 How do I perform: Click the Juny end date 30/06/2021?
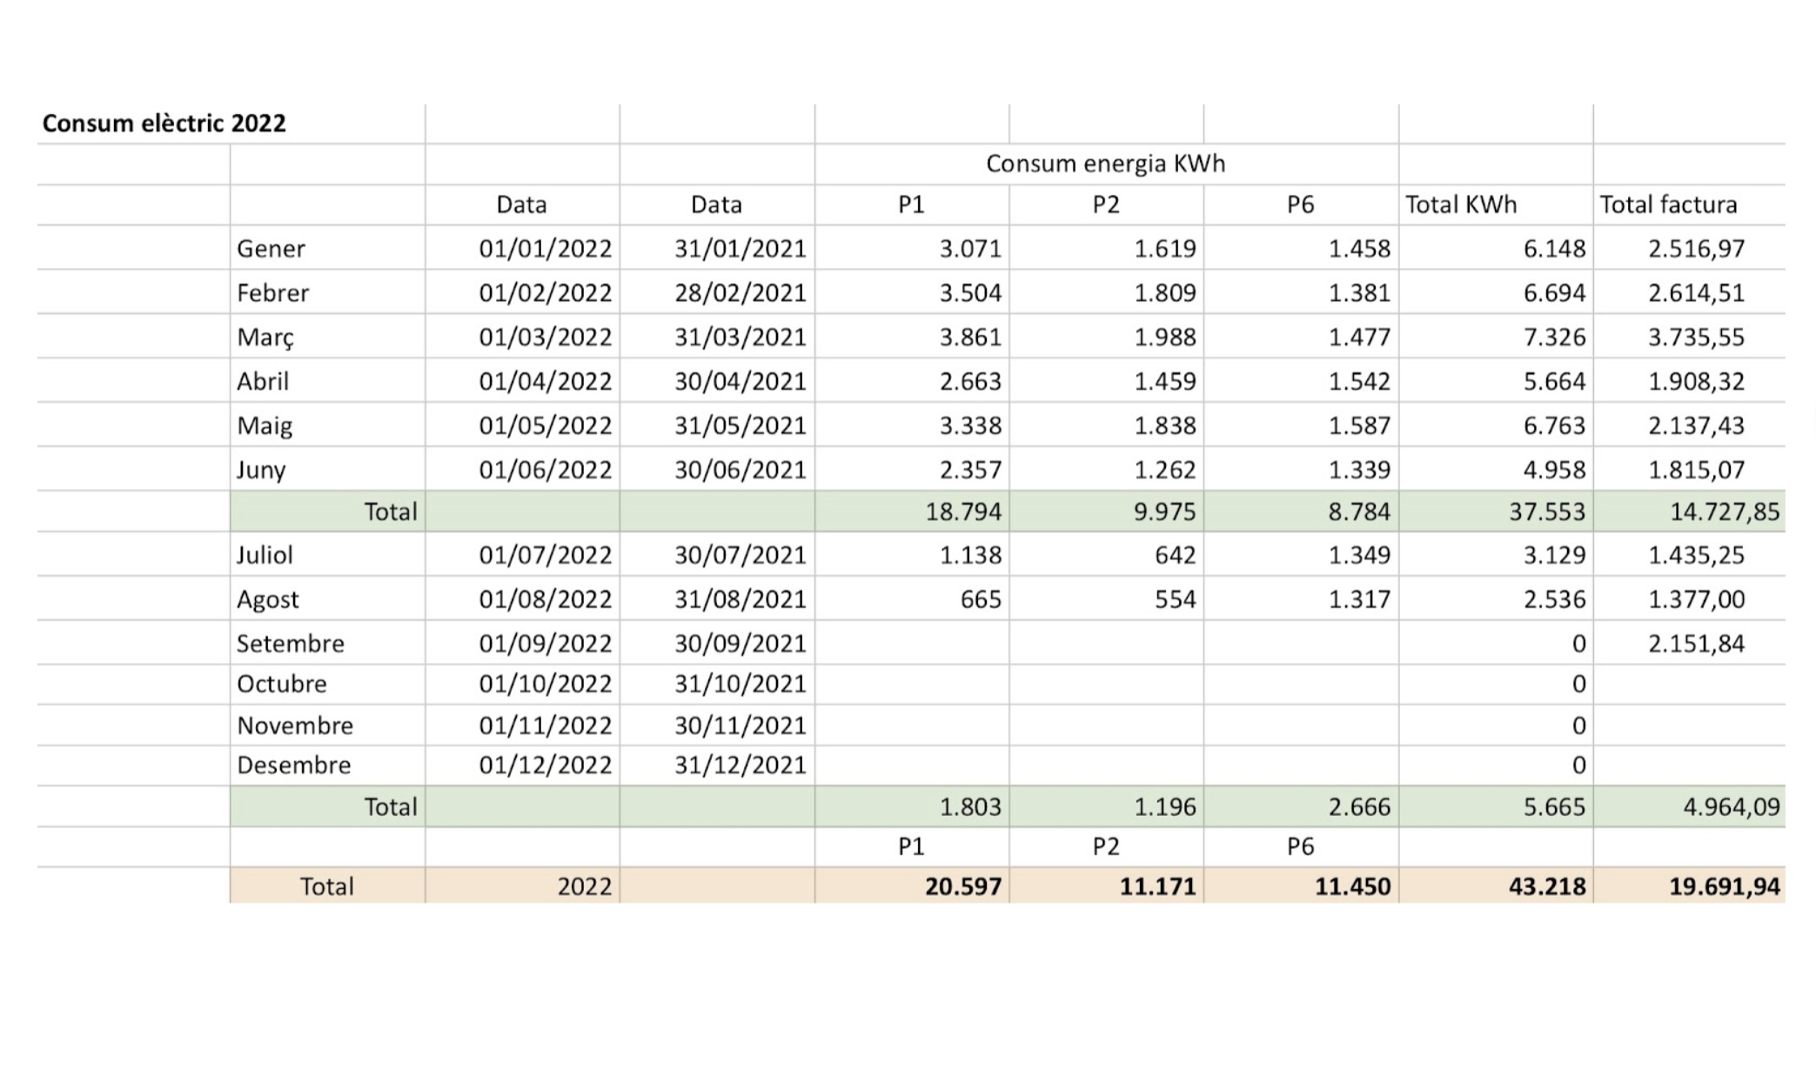(740, 471)
